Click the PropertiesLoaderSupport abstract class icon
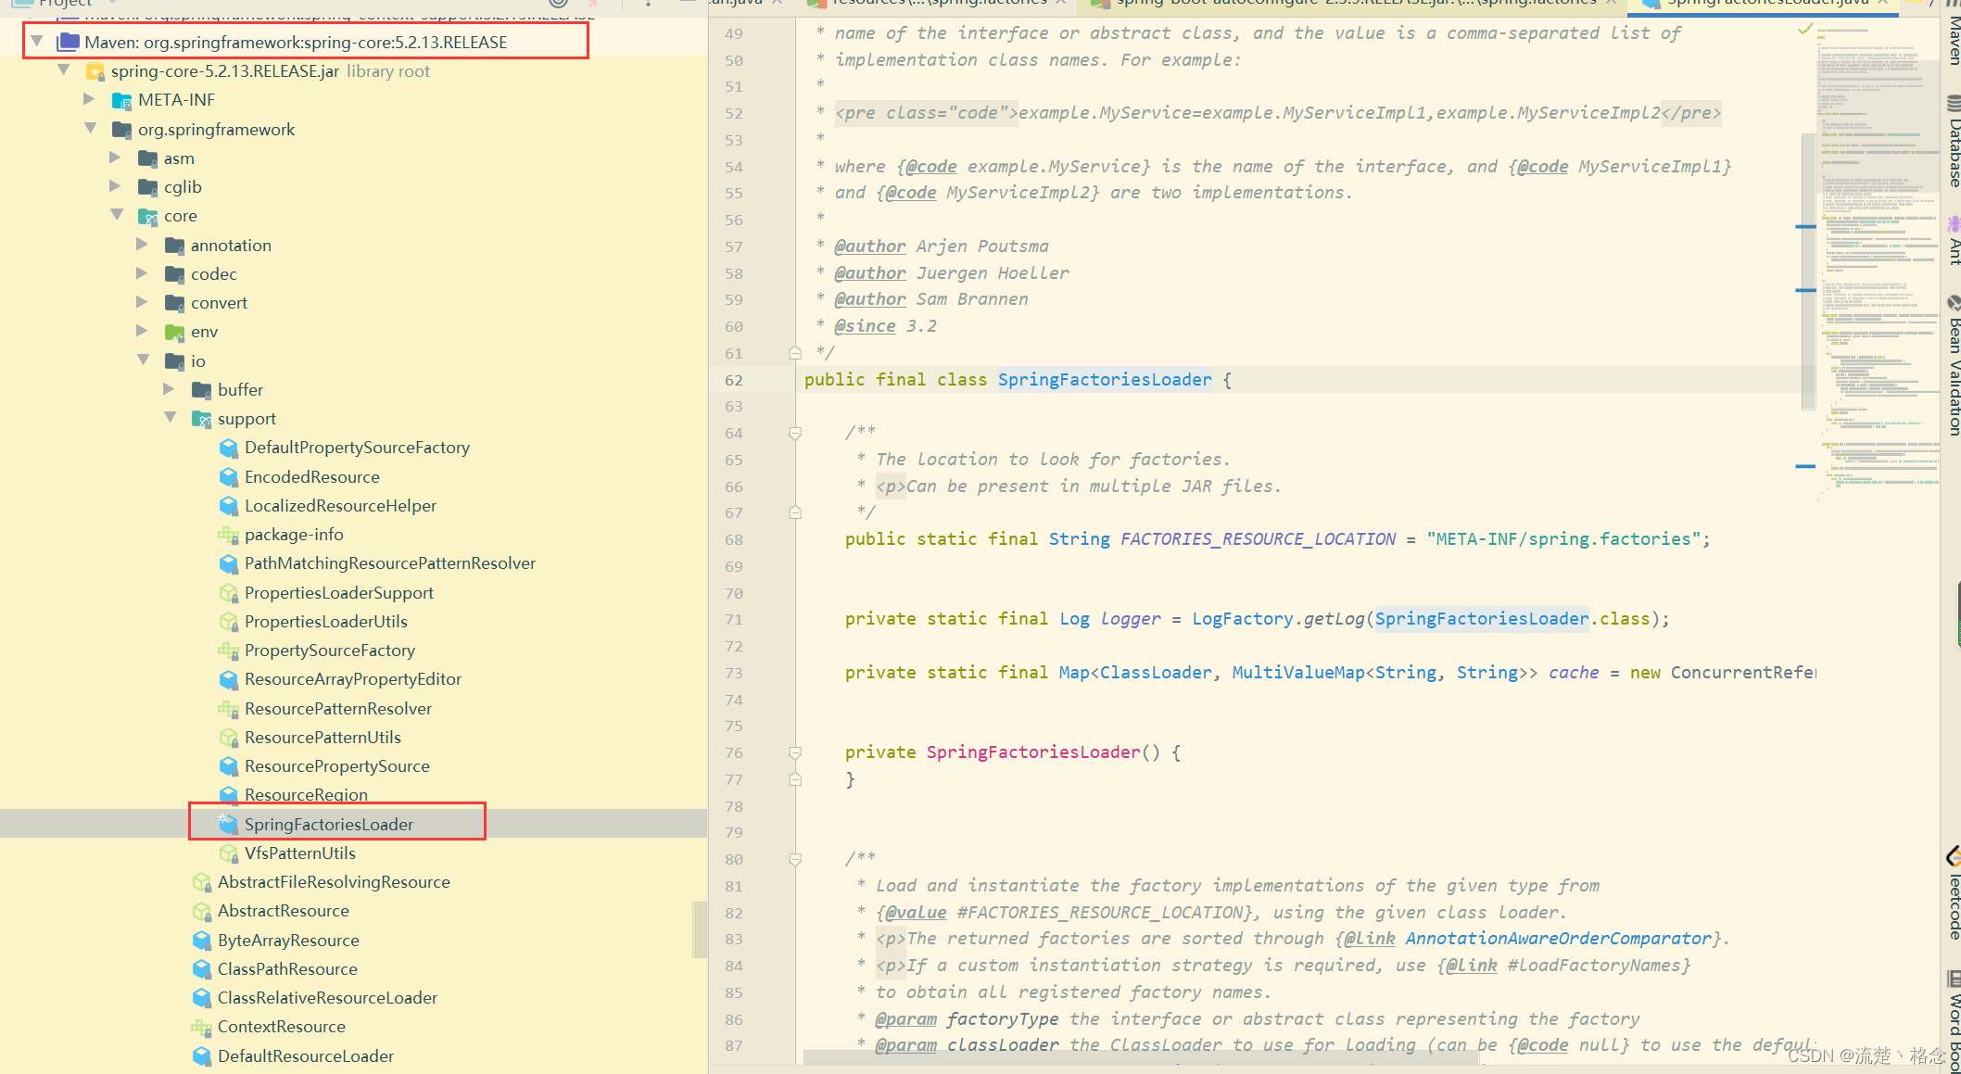Image resolution: width=1961 pixels, height=1074 pixels. 229,592
